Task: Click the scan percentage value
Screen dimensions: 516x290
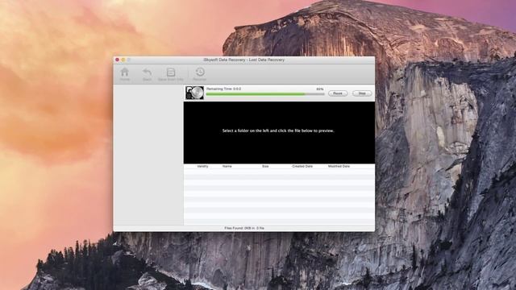Action: coord(320,89)
